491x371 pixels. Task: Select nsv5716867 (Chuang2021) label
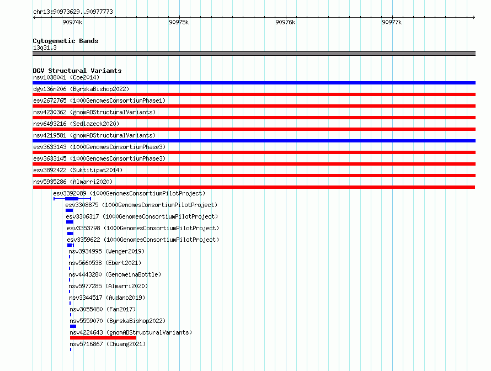tap(108, 344)
